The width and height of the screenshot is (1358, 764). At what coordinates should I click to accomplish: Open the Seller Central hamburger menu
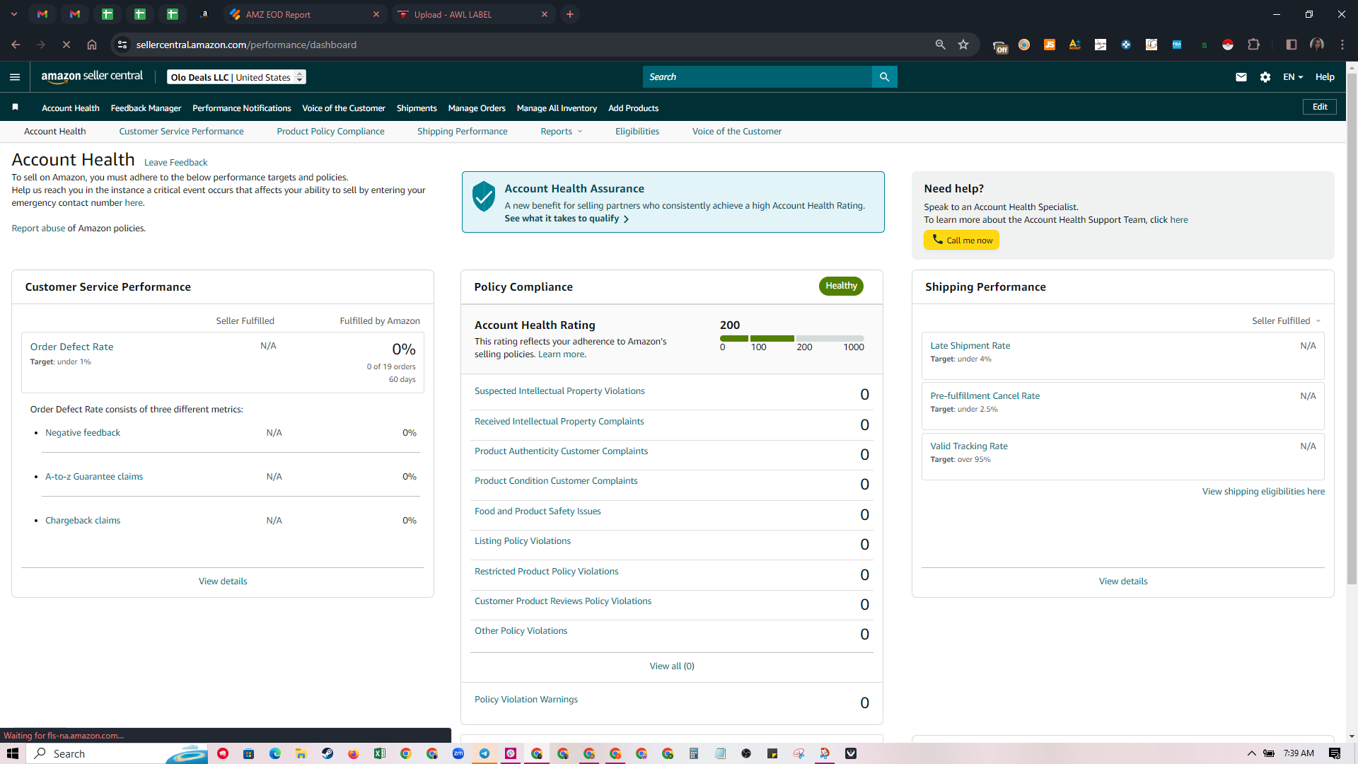pos(15,77)
